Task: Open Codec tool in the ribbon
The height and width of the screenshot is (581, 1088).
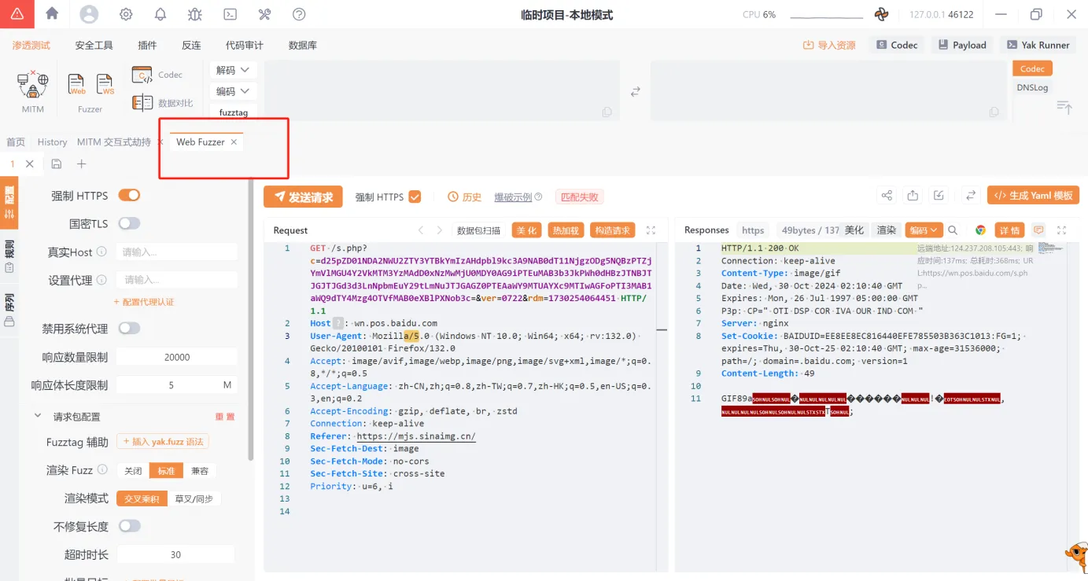Action: (x=157, y=75)
